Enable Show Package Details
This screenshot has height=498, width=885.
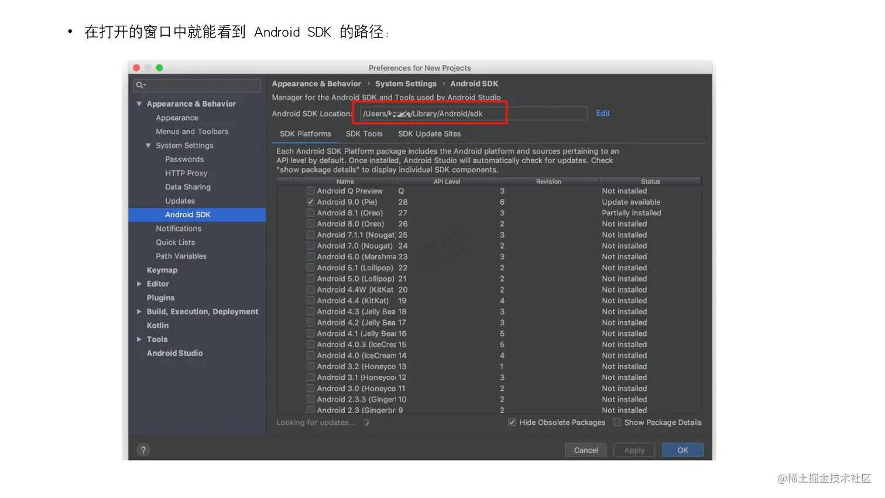[617, 422]
